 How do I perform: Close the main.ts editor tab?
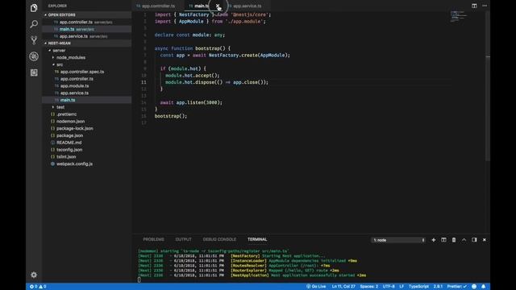[x=218, y=6]
